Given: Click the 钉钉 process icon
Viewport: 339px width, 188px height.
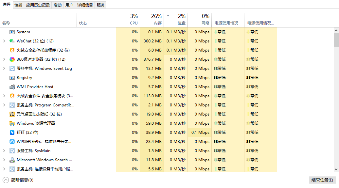Looking at the screenshot, I should click(x=12, y=133).
